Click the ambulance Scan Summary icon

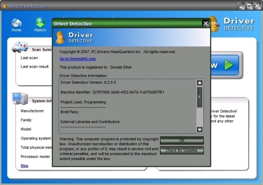point(20,47)
